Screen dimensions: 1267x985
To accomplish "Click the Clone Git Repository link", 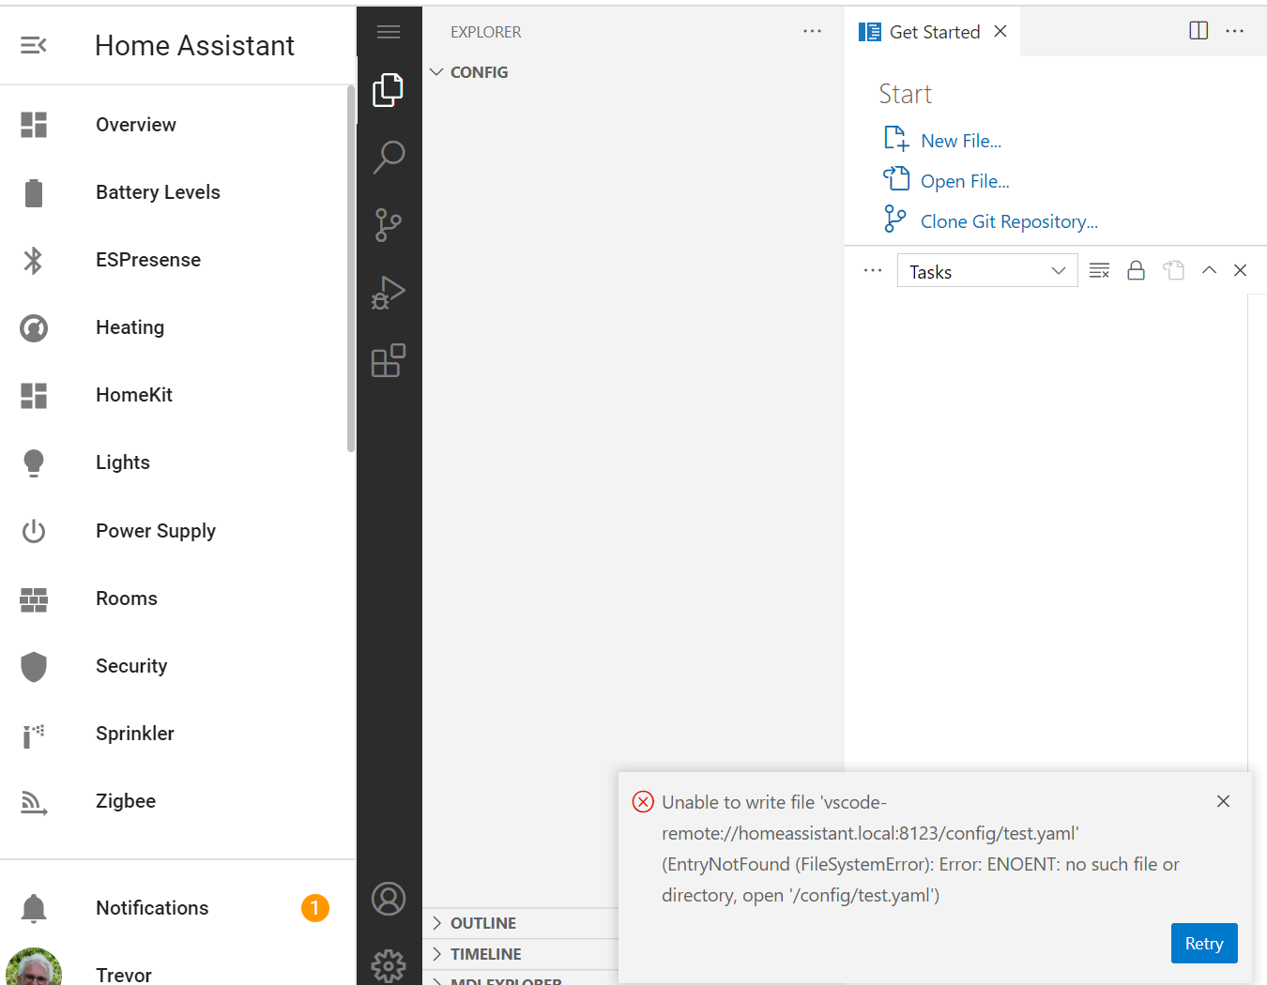I will pyautogui.click(x=1009, y=221).
